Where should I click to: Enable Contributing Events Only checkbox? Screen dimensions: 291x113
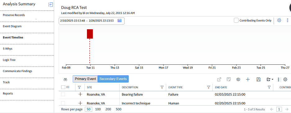click(x=236, y=21)
